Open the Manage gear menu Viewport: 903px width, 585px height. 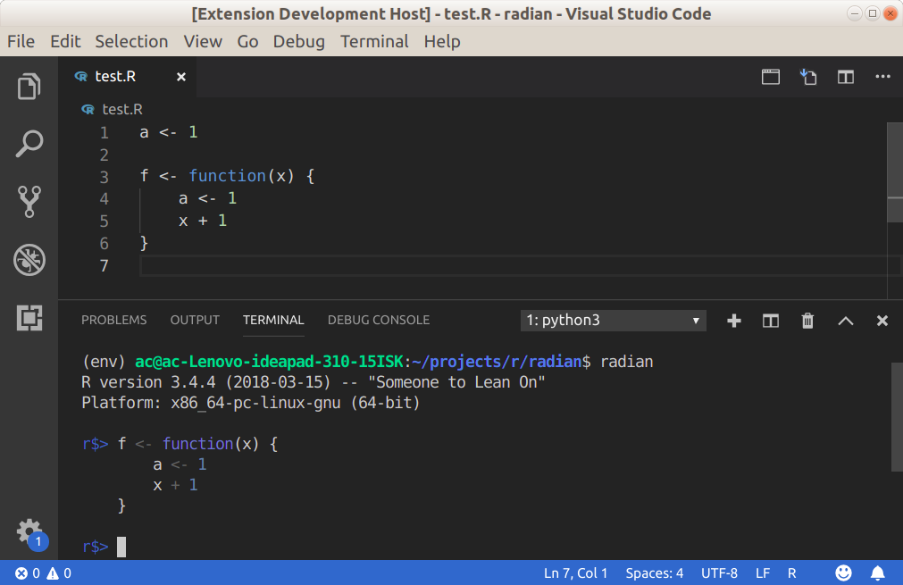(30, 533)
